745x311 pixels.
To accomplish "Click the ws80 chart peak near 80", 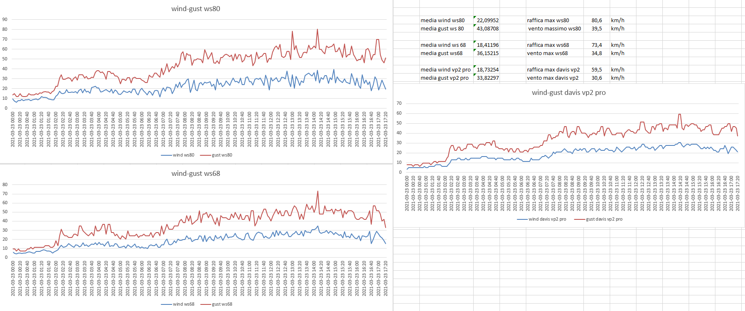I will tap(317, 29).
